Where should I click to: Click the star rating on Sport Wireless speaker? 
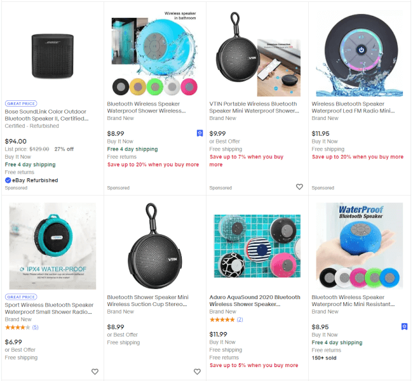coord(17,327)
